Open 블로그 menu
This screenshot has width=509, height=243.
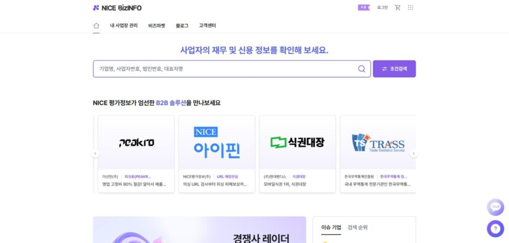(x=182, y=26)
